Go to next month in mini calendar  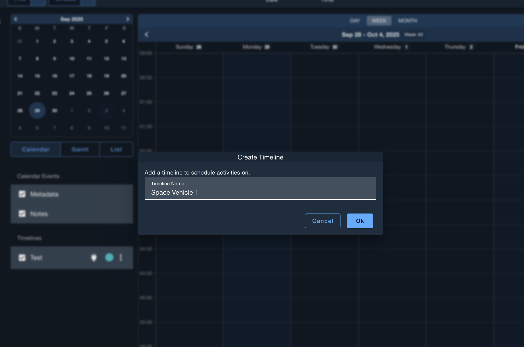click(128, 19)
